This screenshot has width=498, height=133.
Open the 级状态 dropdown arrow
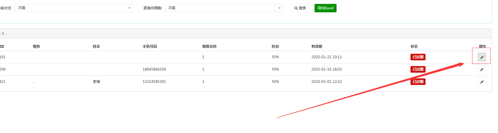pyautogui.click(x=129, y=8)
